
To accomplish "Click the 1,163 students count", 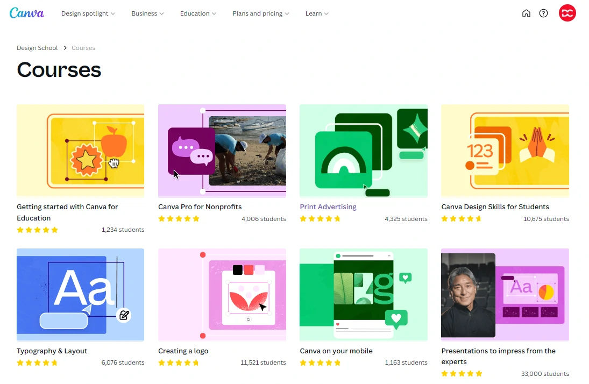I will [406, 362].
